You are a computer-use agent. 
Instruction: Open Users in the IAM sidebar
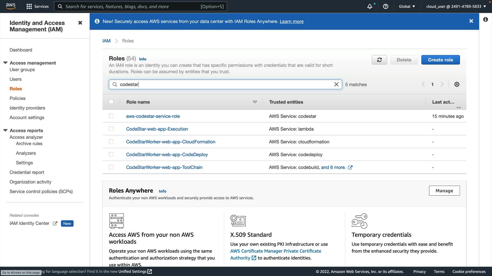point(15,79)
